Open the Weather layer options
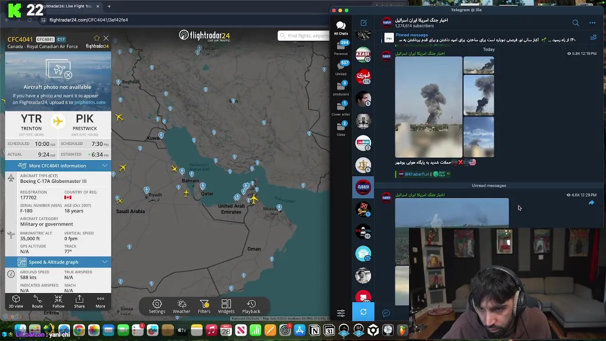 coord(181,306)
